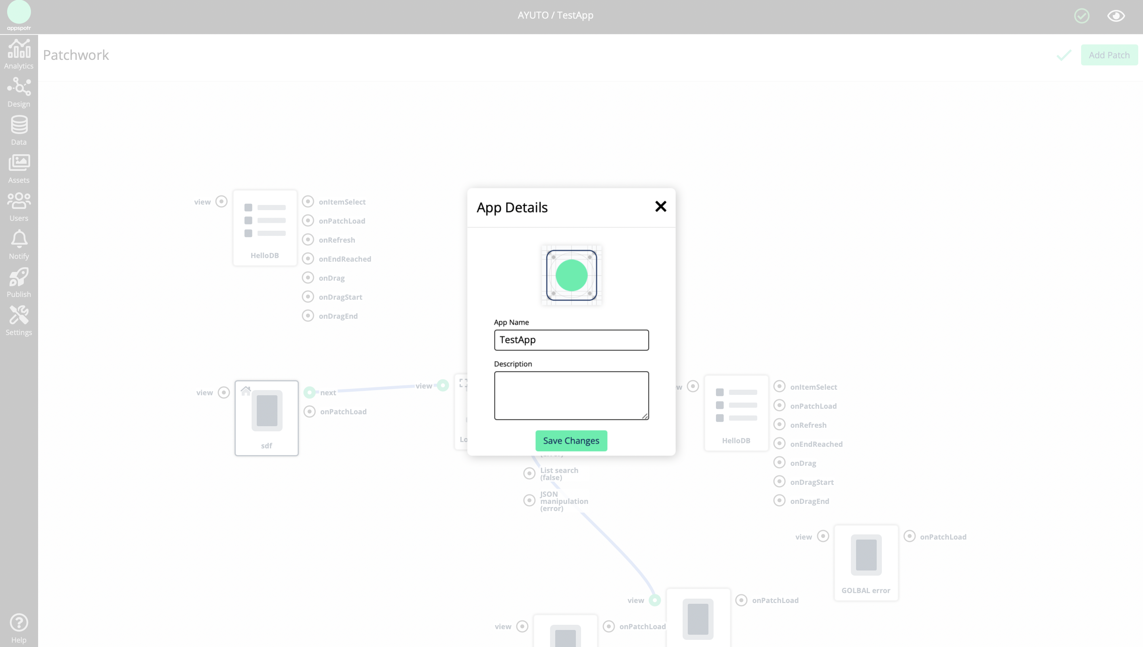Select the GOLBAL error patch

(x=866, y=563)
